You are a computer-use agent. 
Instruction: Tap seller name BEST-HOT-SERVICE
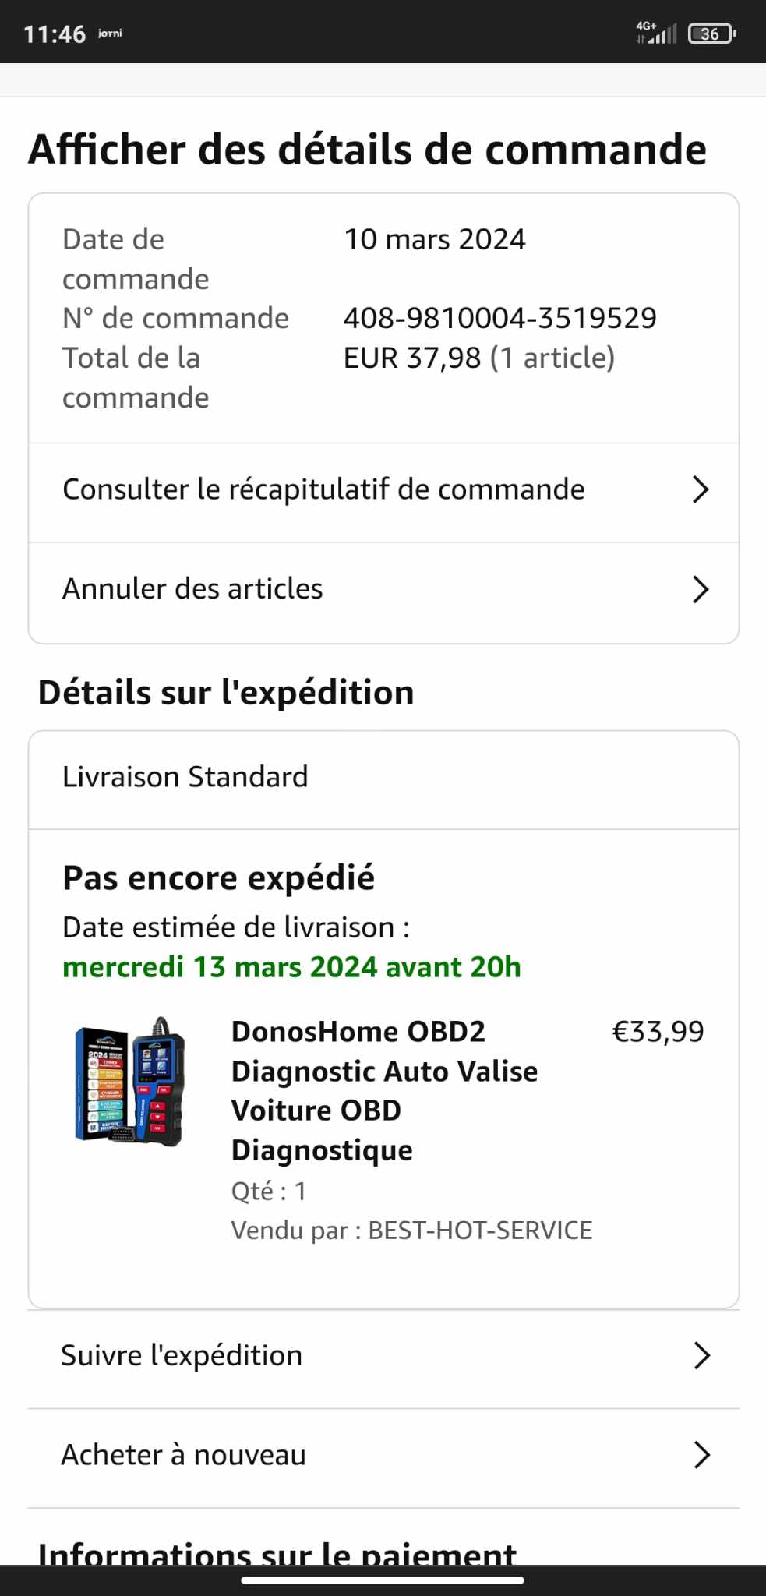click(x=480, y=1231)
